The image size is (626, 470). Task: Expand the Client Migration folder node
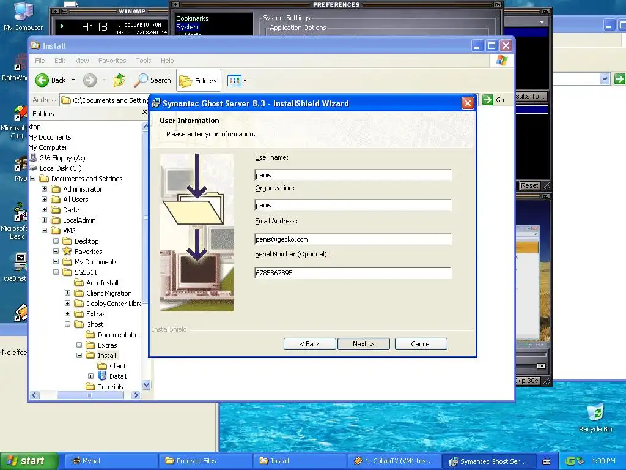67,293
